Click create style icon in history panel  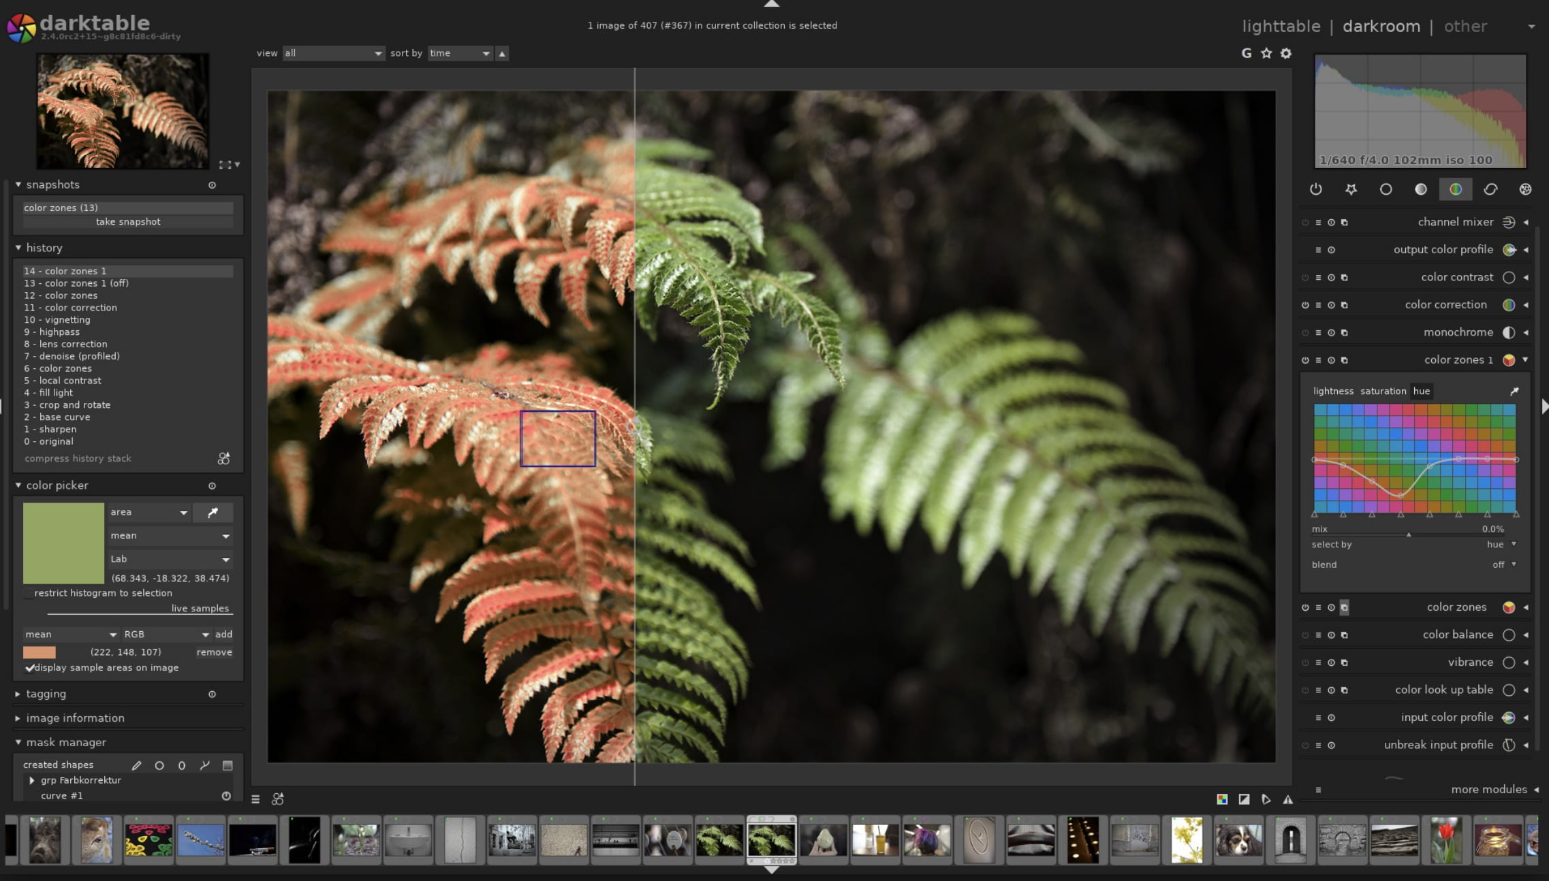(x=223, y=458)
